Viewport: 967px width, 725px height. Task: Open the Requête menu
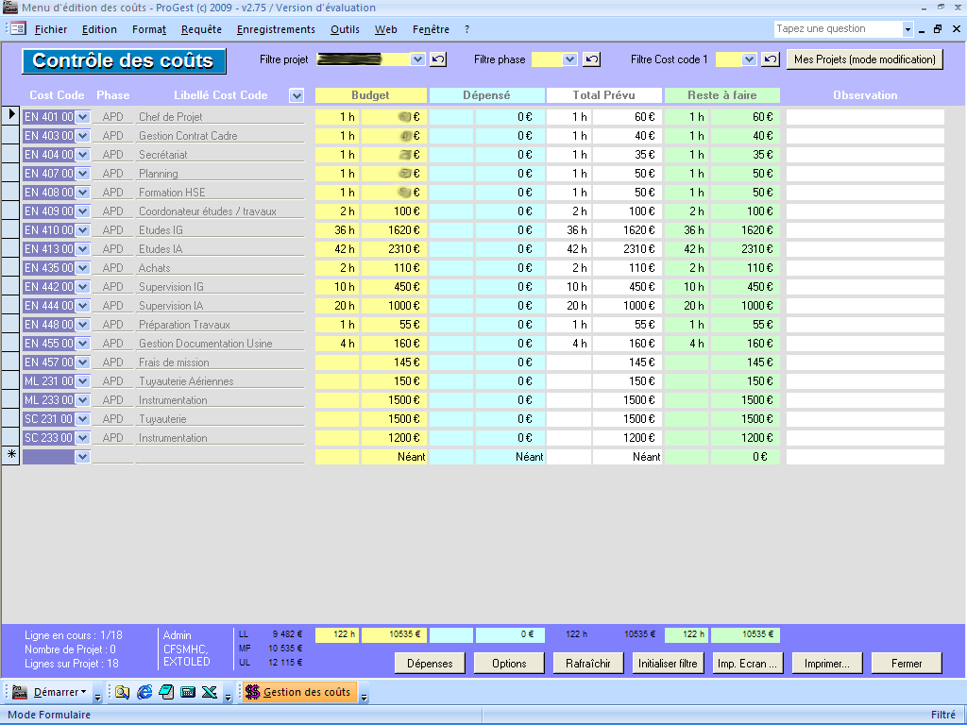(202, 29)
